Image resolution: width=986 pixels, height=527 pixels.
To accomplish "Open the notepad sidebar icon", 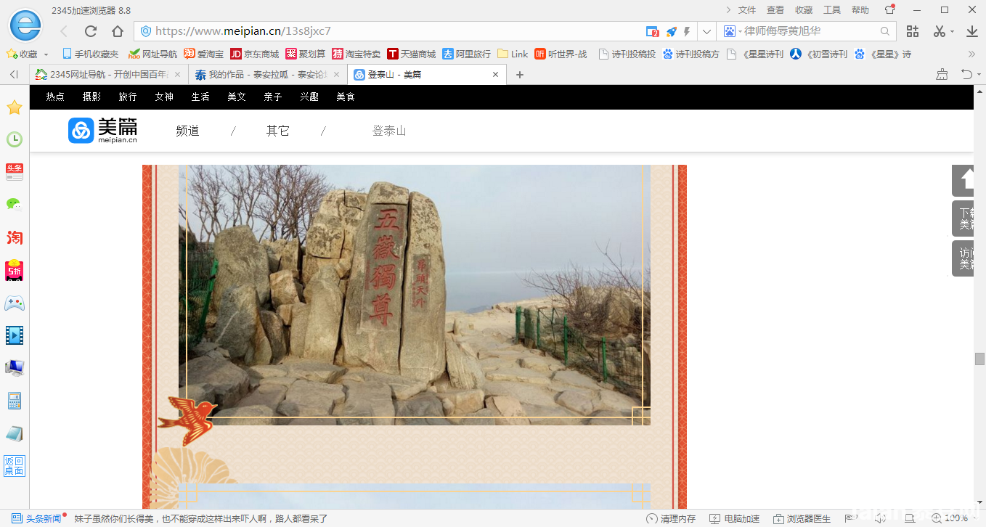I will pyautogui.click(x=14, y=433).
